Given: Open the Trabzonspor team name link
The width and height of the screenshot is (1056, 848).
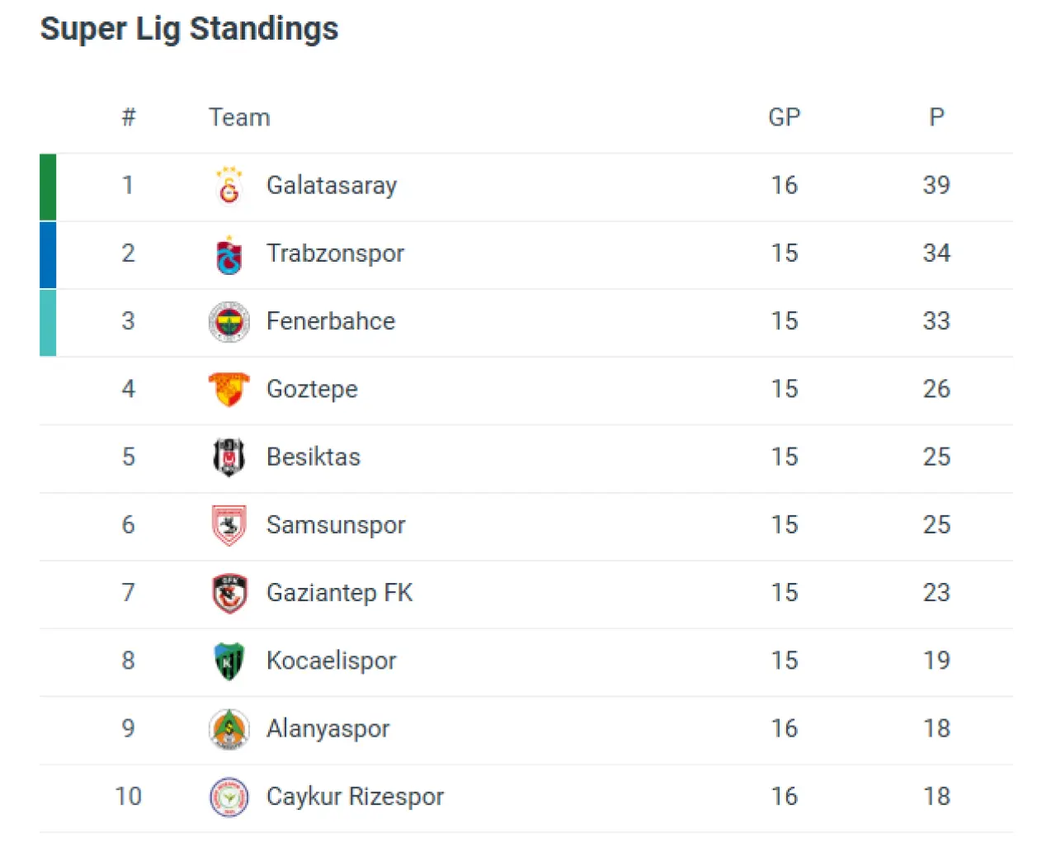Looking at the screenshot, I should coord(335,253).
